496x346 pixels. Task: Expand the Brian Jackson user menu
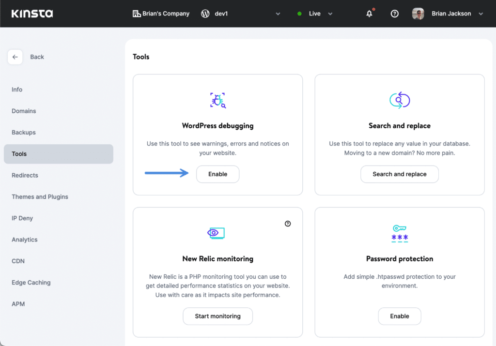481,14
